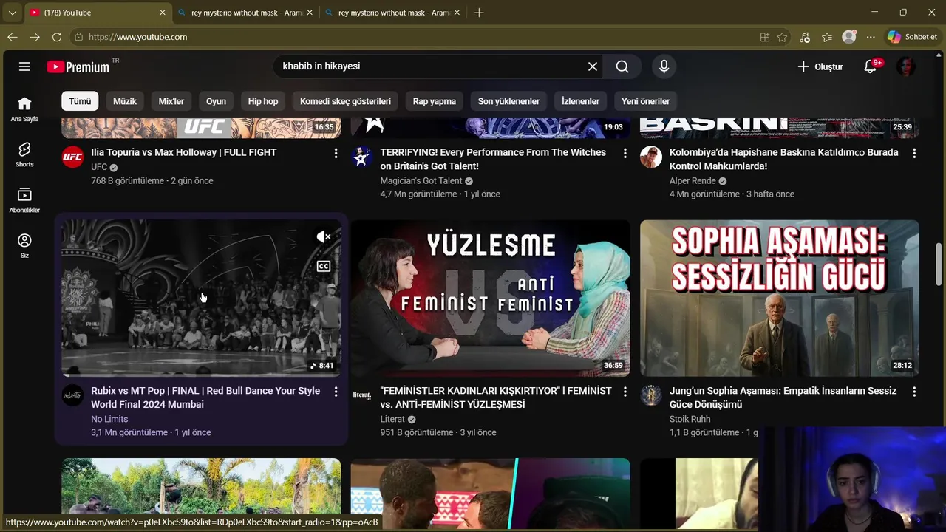
Task: Open the account avatar menu
Action: 905,66
